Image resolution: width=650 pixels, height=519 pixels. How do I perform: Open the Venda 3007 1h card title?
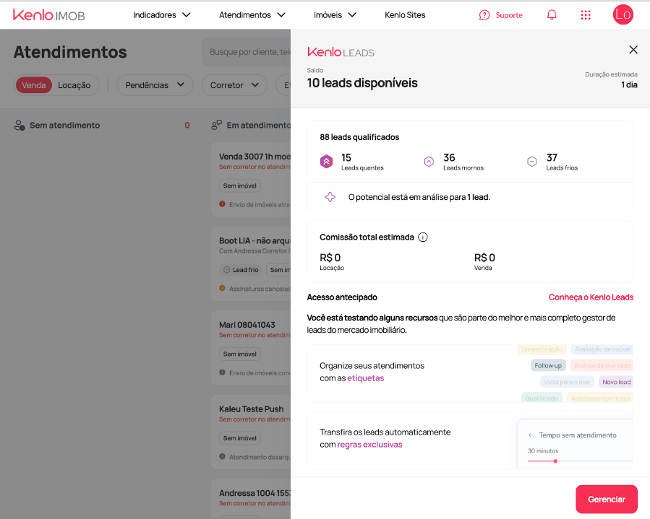(255, 157)
